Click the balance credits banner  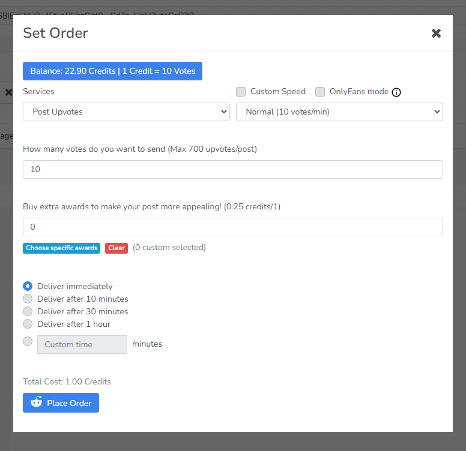[x=113, y=71]
